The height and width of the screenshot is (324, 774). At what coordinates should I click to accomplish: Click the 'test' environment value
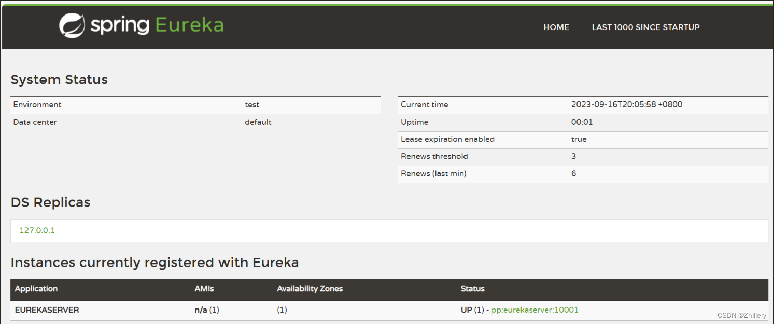(252, 105)
